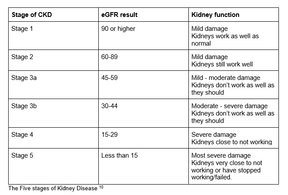Click the "Stage of CKD" column header
This screenshot has height=195, width=288.
coord(32,15)
